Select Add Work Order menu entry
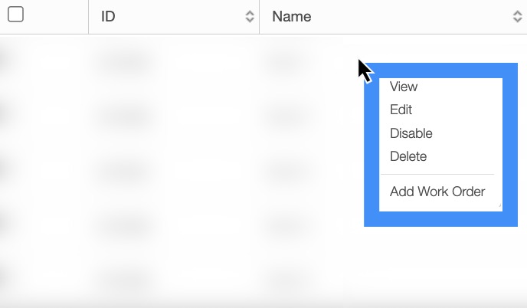Viewport: 527px width, 308px height. [437, 192]
